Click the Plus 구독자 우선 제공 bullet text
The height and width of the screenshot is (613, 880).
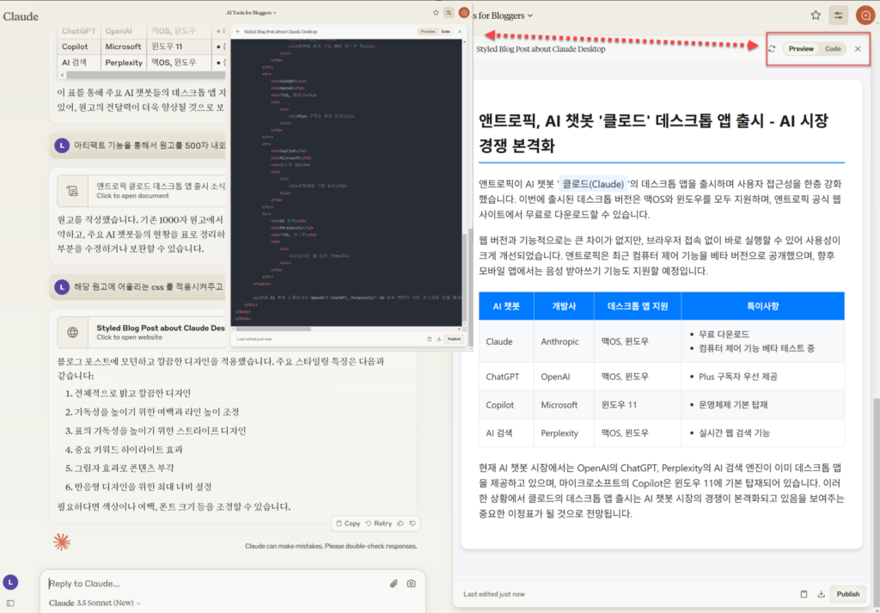738,377
